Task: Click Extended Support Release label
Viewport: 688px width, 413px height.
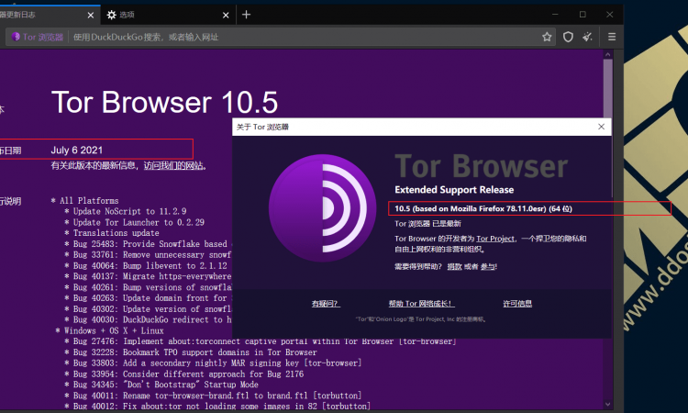Action: [454, 190]
